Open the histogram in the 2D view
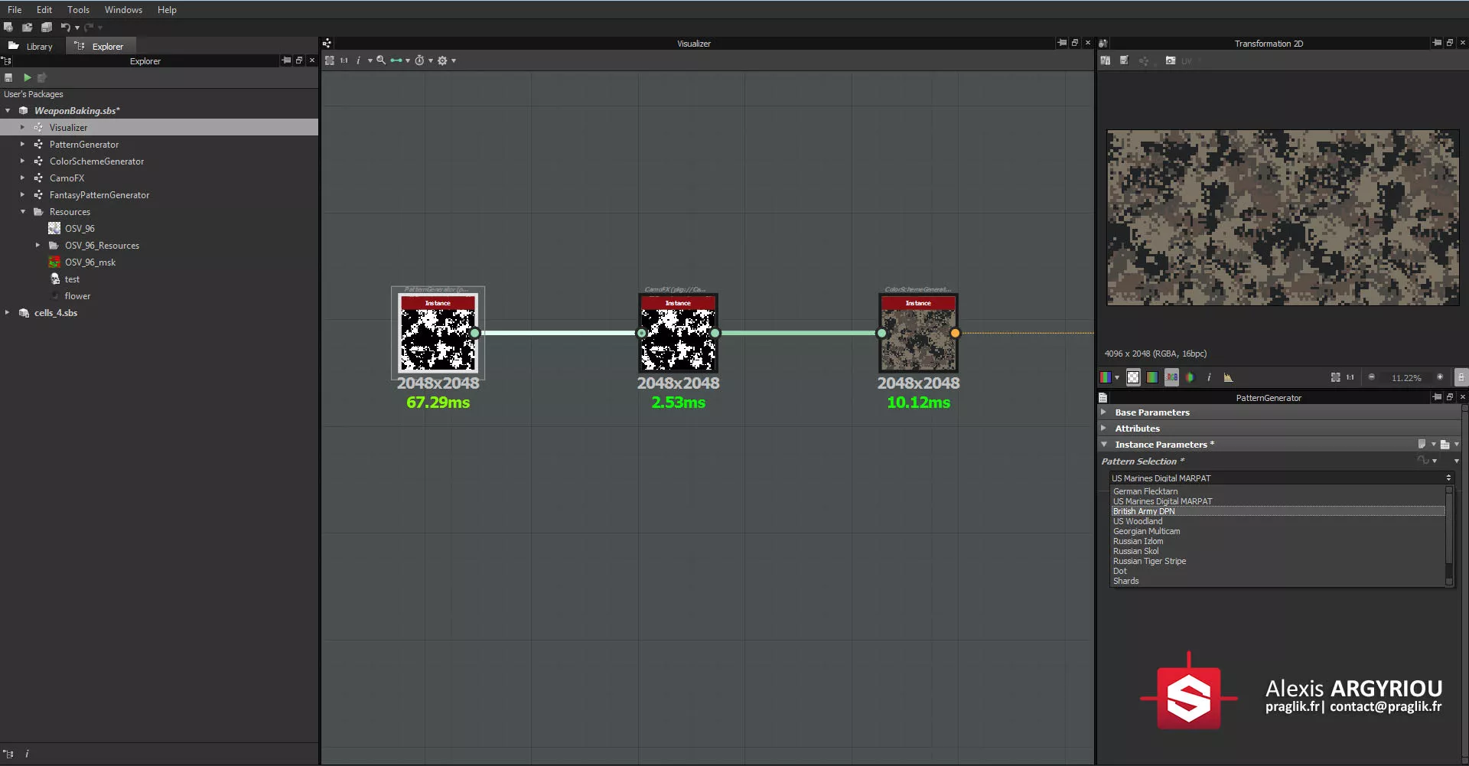Screen dimensions: 1469x766 coord(1228,377)
